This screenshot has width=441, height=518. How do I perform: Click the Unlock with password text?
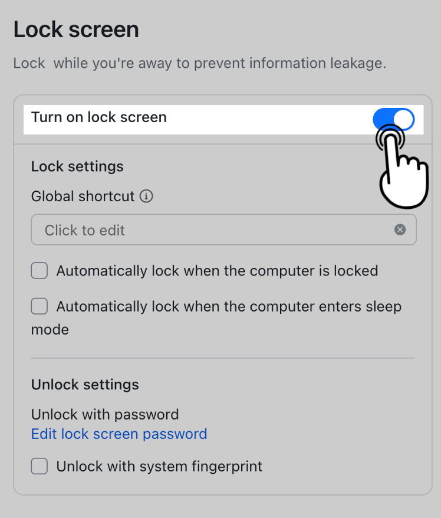point(104,414)
